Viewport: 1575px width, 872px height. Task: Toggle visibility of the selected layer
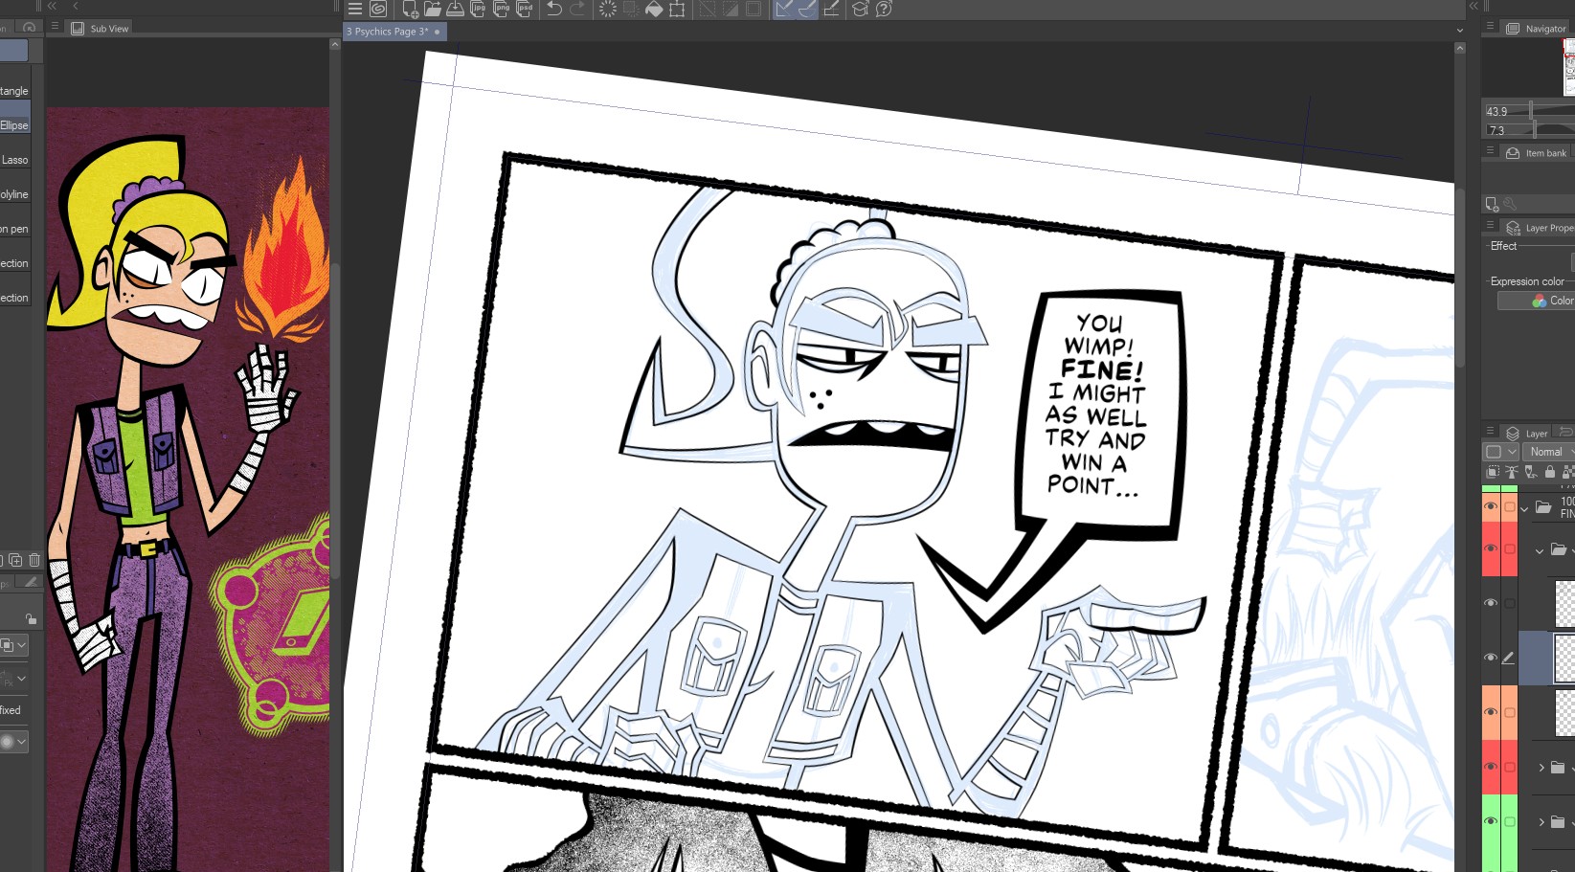point(1491,658)
